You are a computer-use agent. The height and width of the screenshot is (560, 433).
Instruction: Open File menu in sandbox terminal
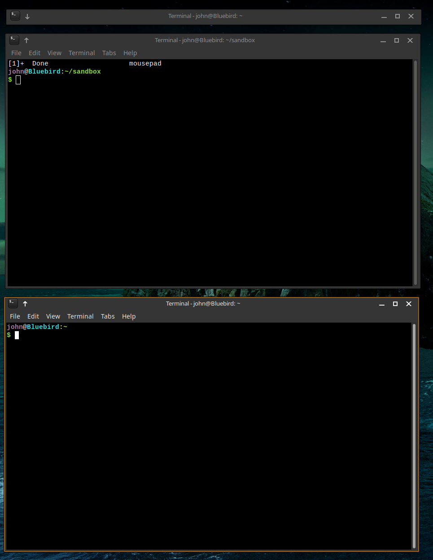coord(16,53)
